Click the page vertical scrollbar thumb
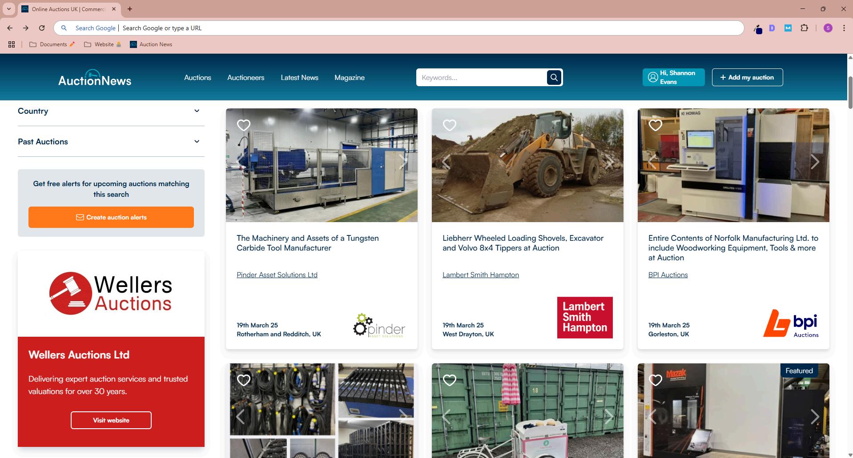Image resolution: width=853 pixels, height=458 pixels. [850, 92]
